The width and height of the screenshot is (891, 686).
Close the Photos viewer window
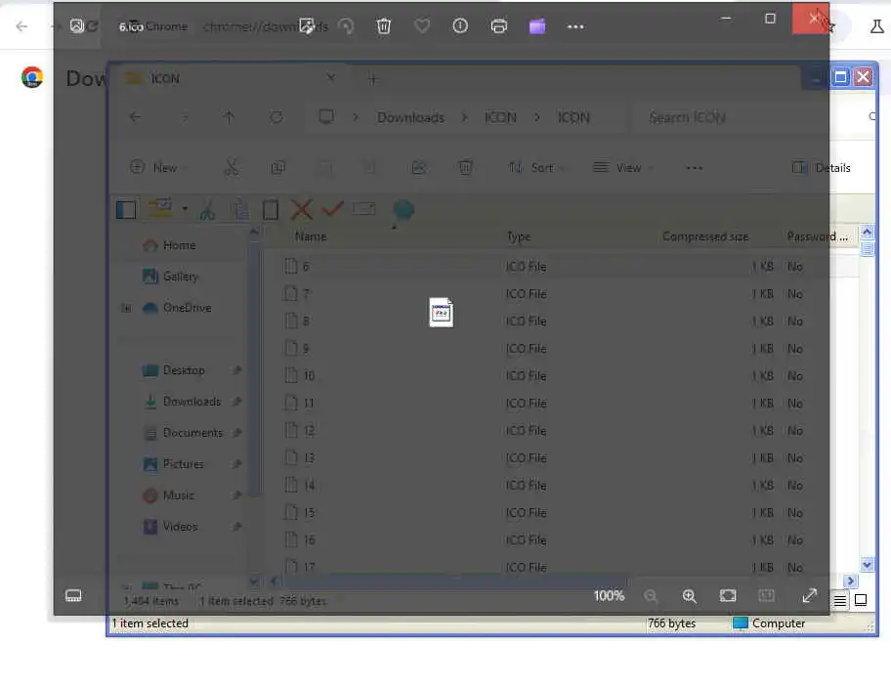tap(811, 19)
